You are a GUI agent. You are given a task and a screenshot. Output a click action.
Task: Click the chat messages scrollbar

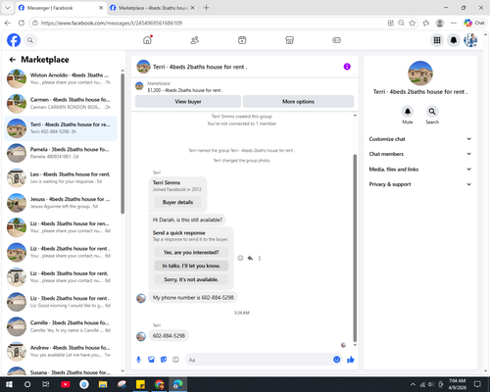tap(355, 248)
